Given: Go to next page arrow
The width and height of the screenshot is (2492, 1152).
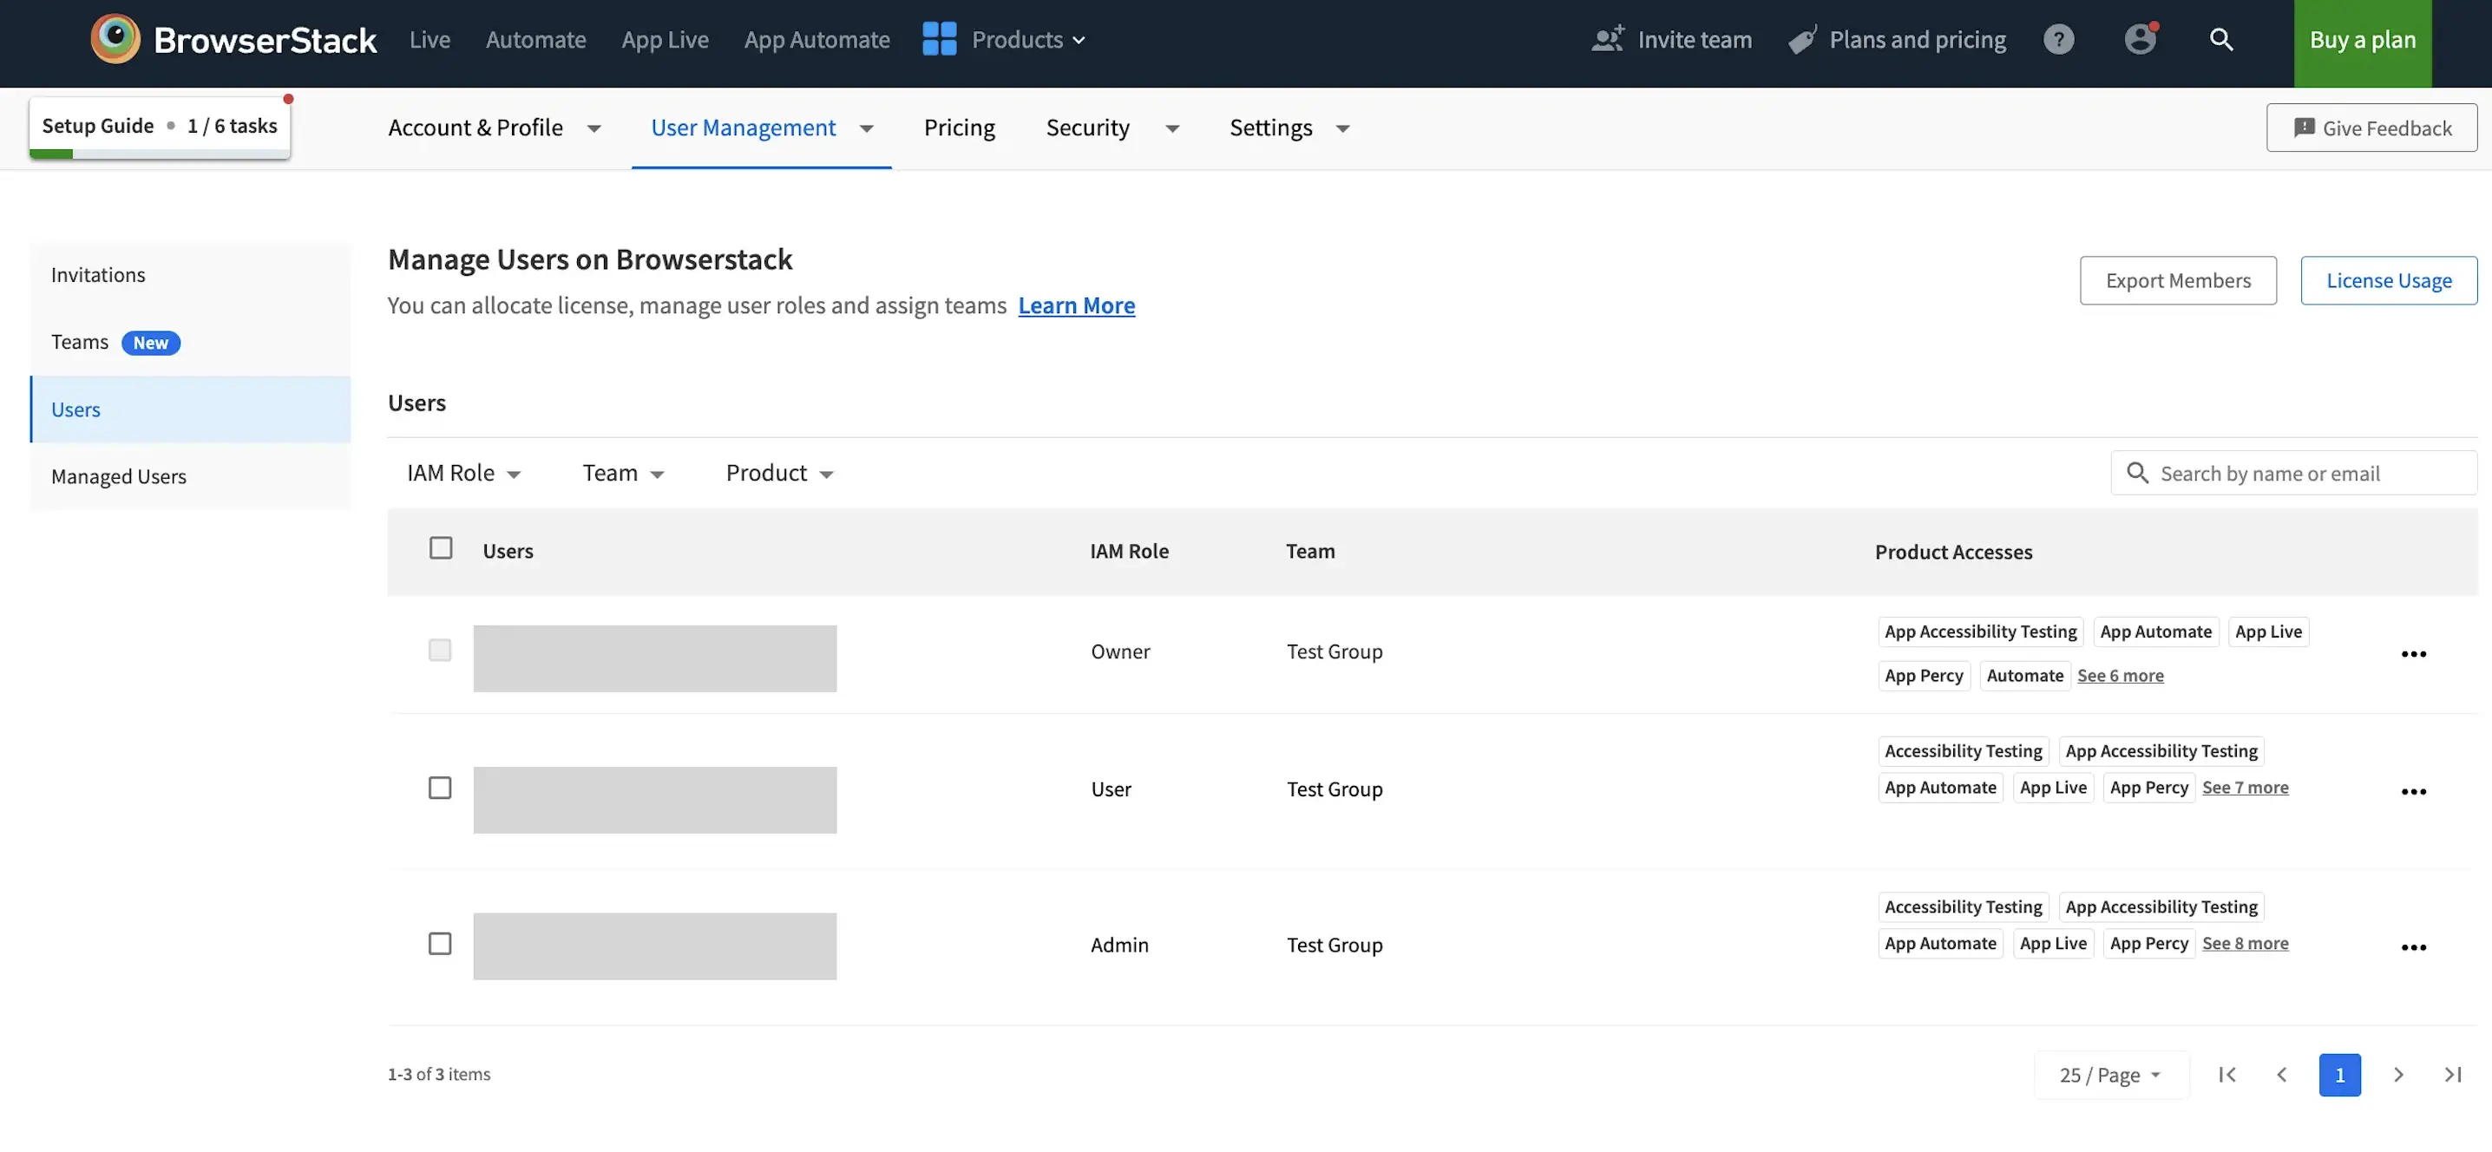Looking at the screenshot, I should click(x=2397, y=1074).
